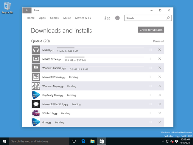Cancel the drmApp download
Image resolution: width=193 pixels, height=145 pixels.
coord(160,122)
